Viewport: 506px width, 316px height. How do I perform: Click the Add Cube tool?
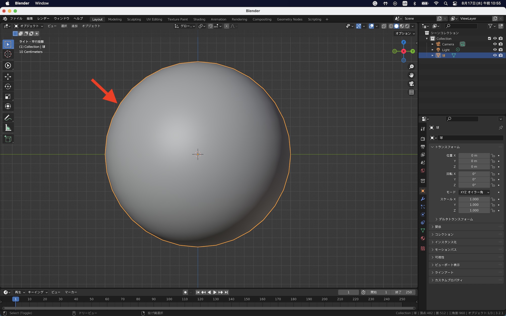(8, 139)
